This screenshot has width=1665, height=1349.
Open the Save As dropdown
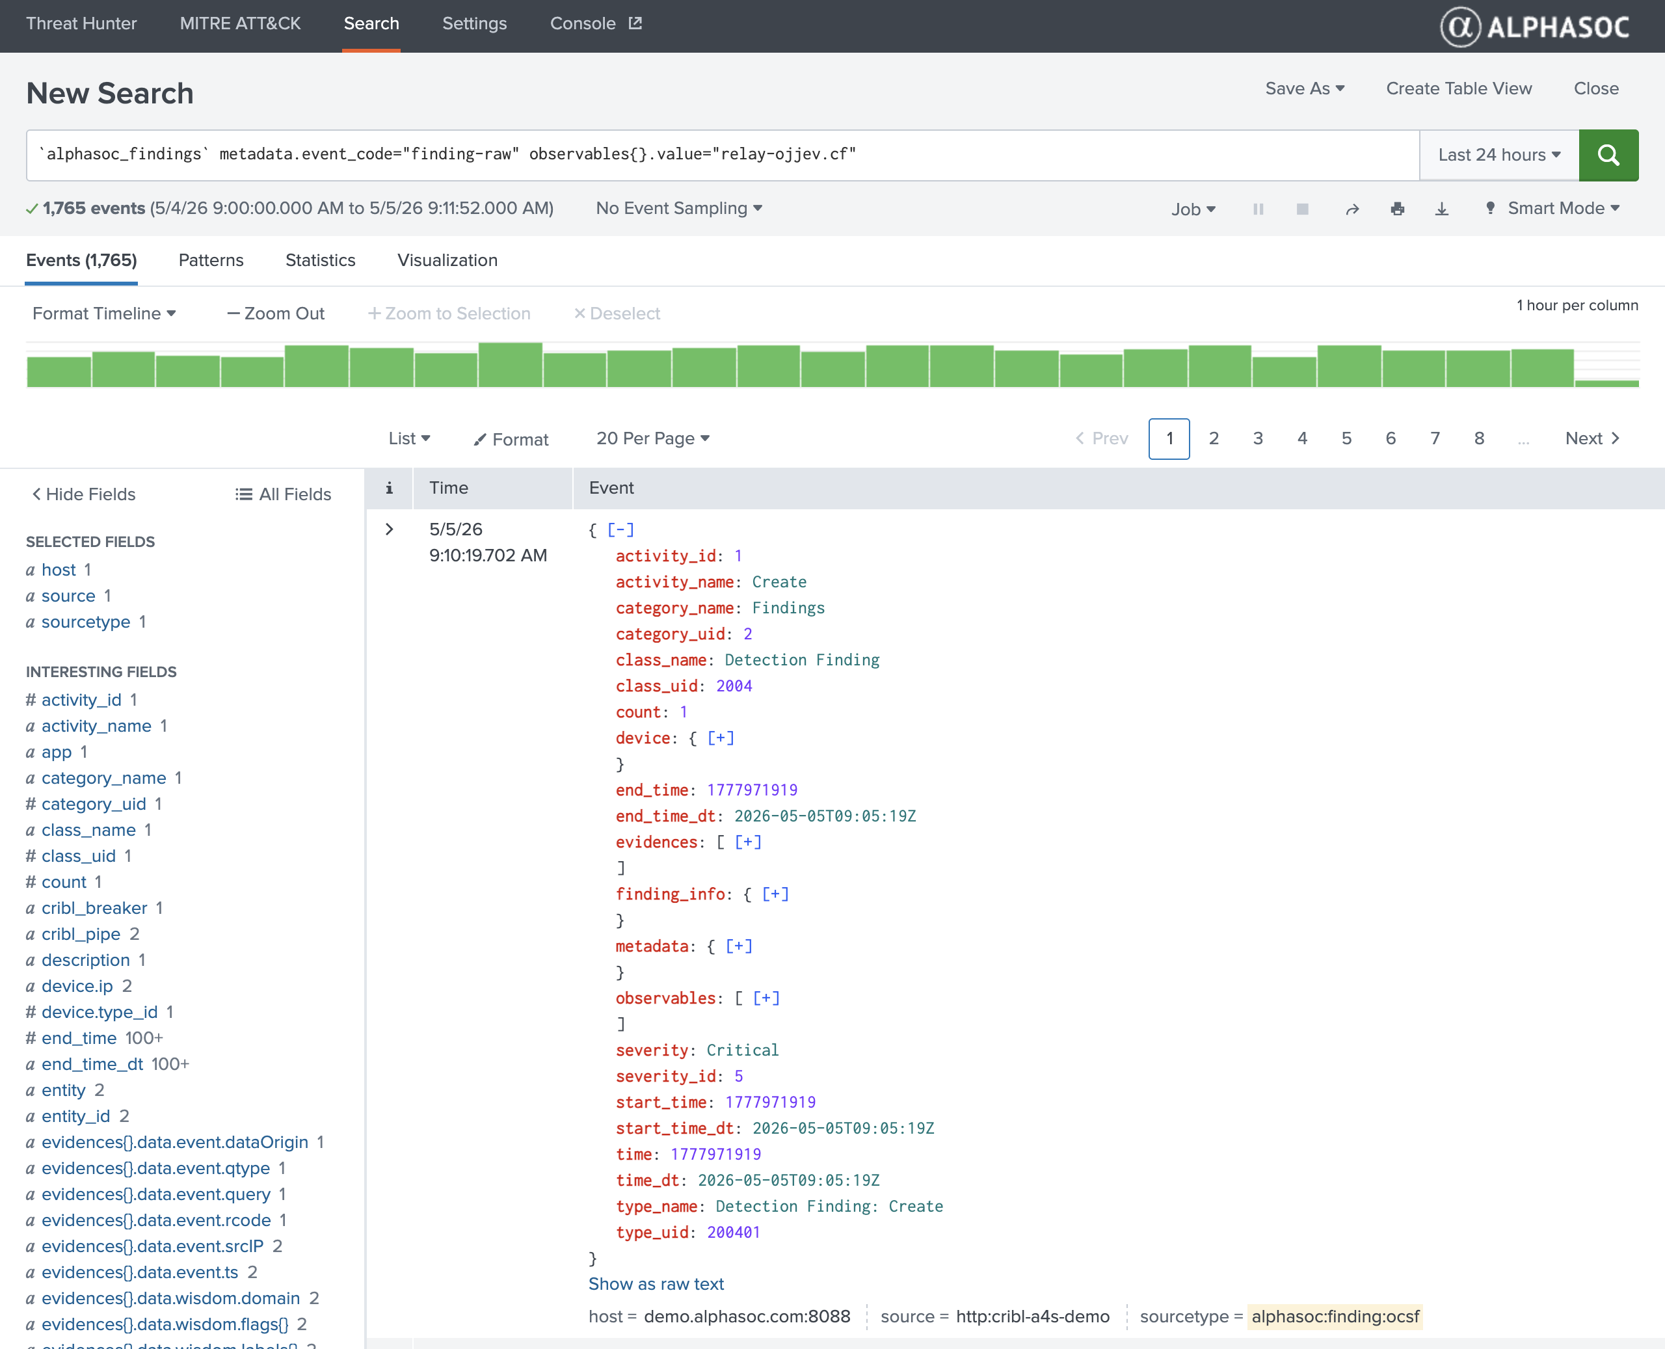coord(1305,88)
